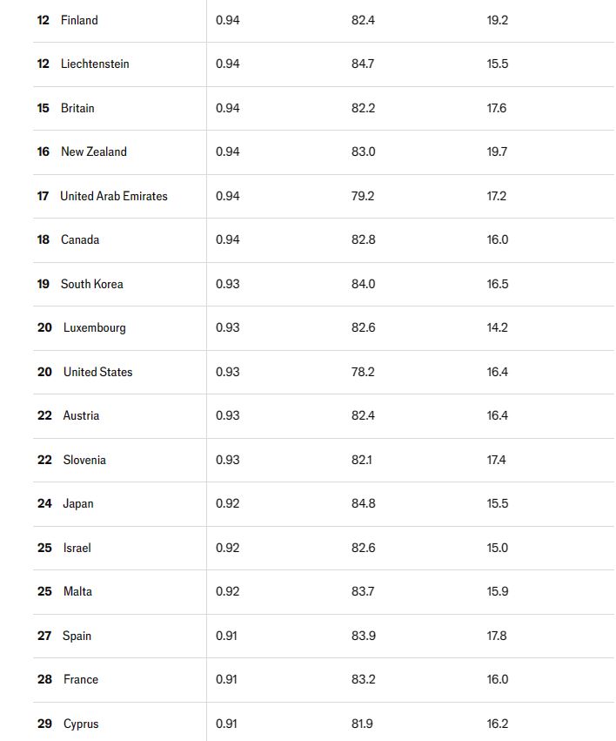Click the Slovenia country name

[84, 460]
